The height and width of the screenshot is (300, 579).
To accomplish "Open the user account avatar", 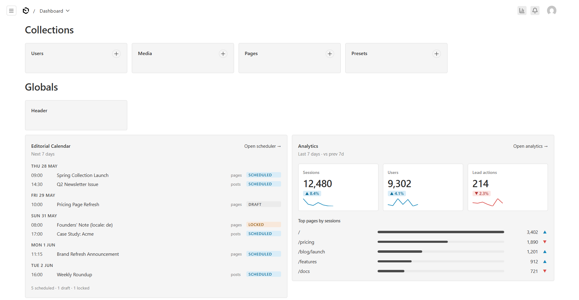I will (x=552, y=11).
